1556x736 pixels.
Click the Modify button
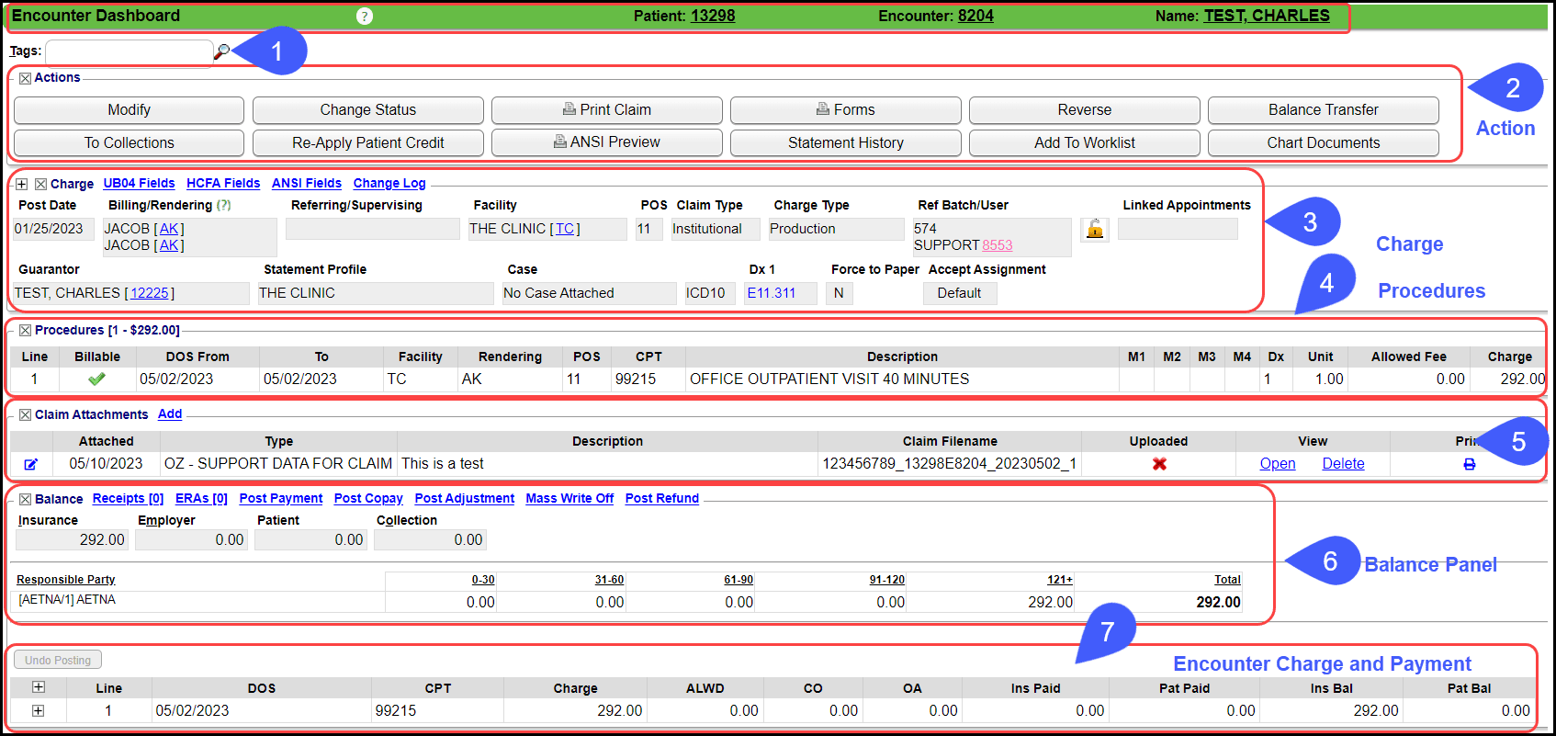[x=129, y=109]
